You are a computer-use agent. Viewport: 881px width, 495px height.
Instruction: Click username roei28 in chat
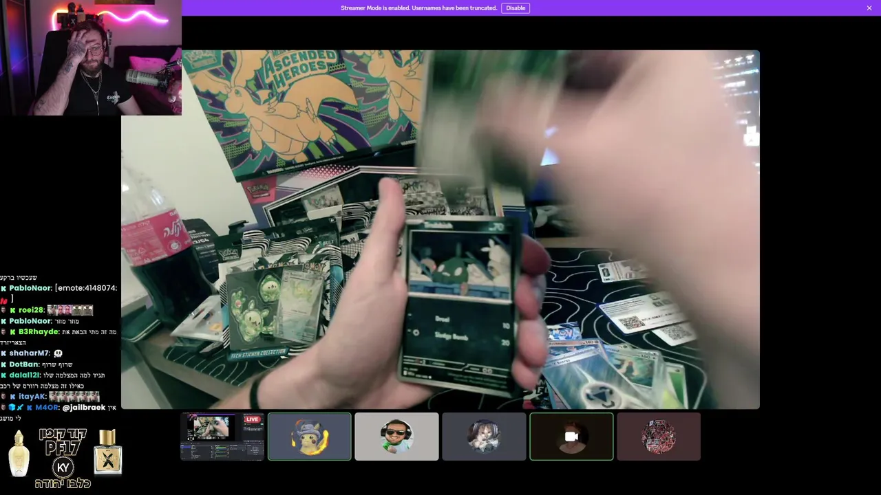(x=31, y=310)
